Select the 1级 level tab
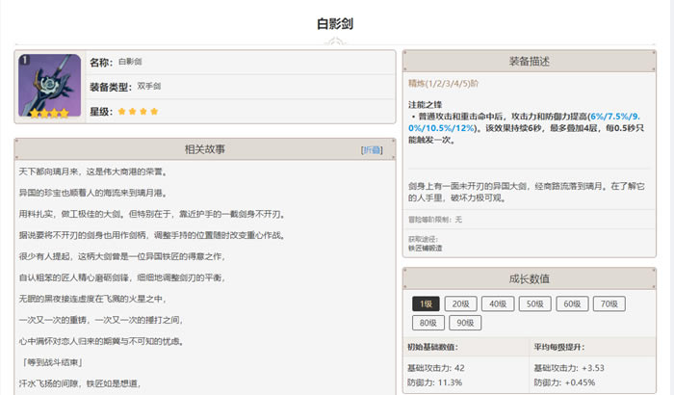674x395 pixels. [427, 303]
